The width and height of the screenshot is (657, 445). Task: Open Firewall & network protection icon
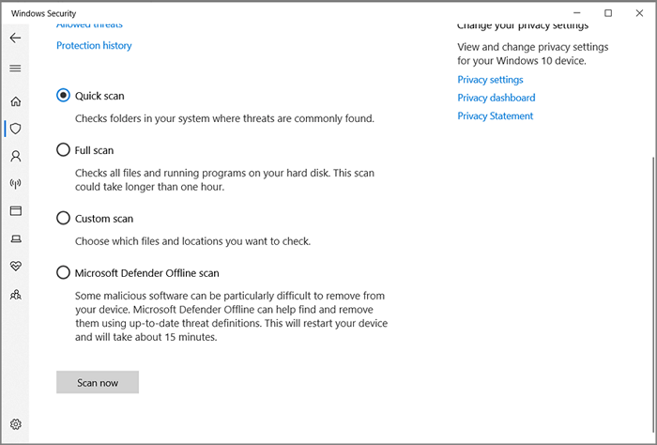15,184
